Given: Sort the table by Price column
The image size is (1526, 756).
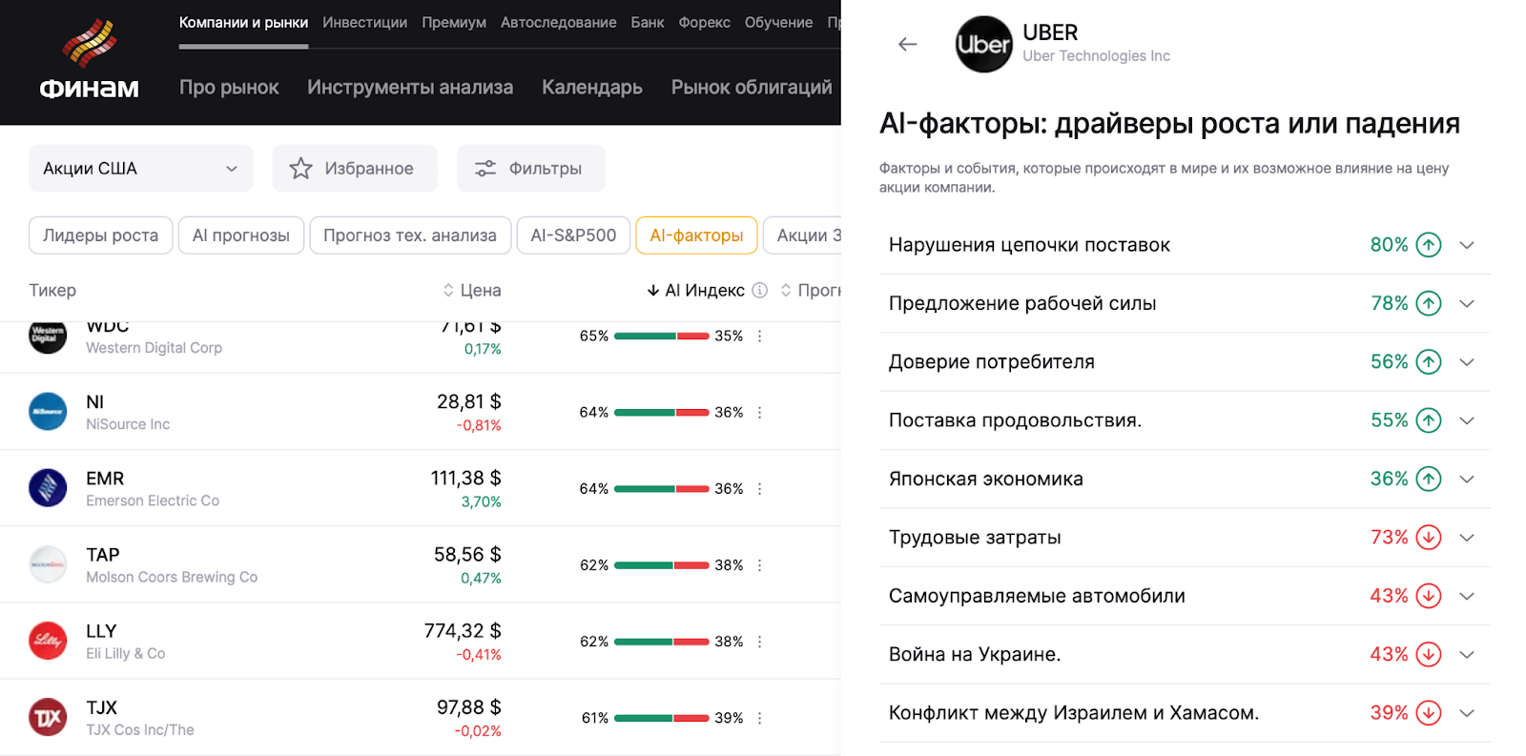Looking at the screenshot, I should 472,290.
